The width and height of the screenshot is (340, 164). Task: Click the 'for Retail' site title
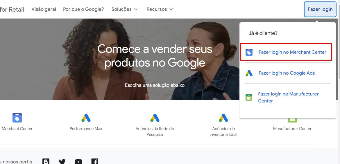click(12, 9)
